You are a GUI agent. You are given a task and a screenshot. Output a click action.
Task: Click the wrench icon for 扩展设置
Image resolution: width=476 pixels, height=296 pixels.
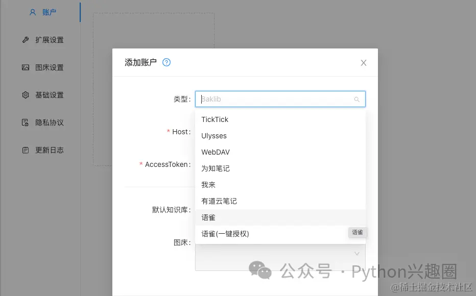tap(26, 39)
